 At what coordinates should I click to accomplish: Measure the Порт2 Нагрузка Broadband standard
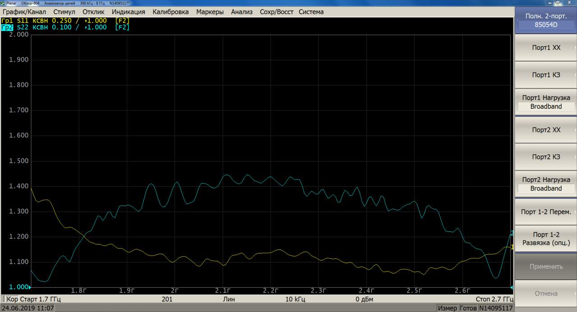point(546,184)
